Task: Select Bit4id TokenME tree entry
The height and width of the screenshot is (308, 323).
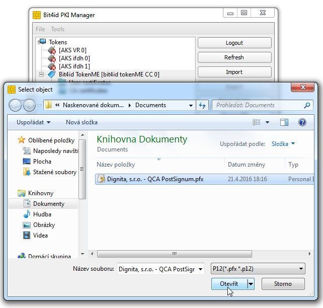Action: point(109,74)
